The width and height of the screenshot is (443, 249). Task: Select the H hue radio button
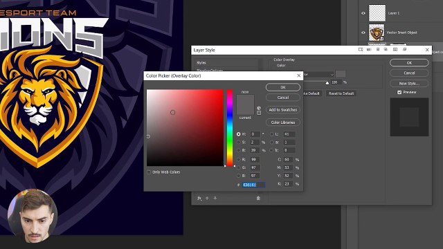point(238,134)
